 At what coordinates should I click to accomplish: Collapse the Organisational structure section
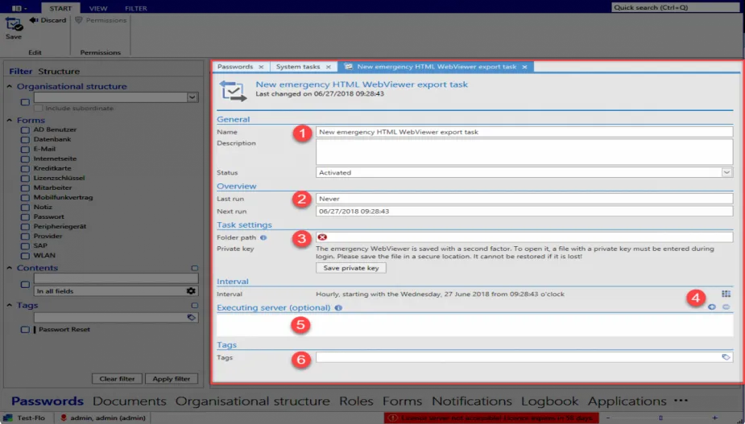tap(9, 86)
